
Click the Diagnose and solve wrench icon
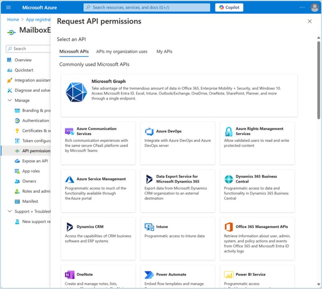click(9, 90)
